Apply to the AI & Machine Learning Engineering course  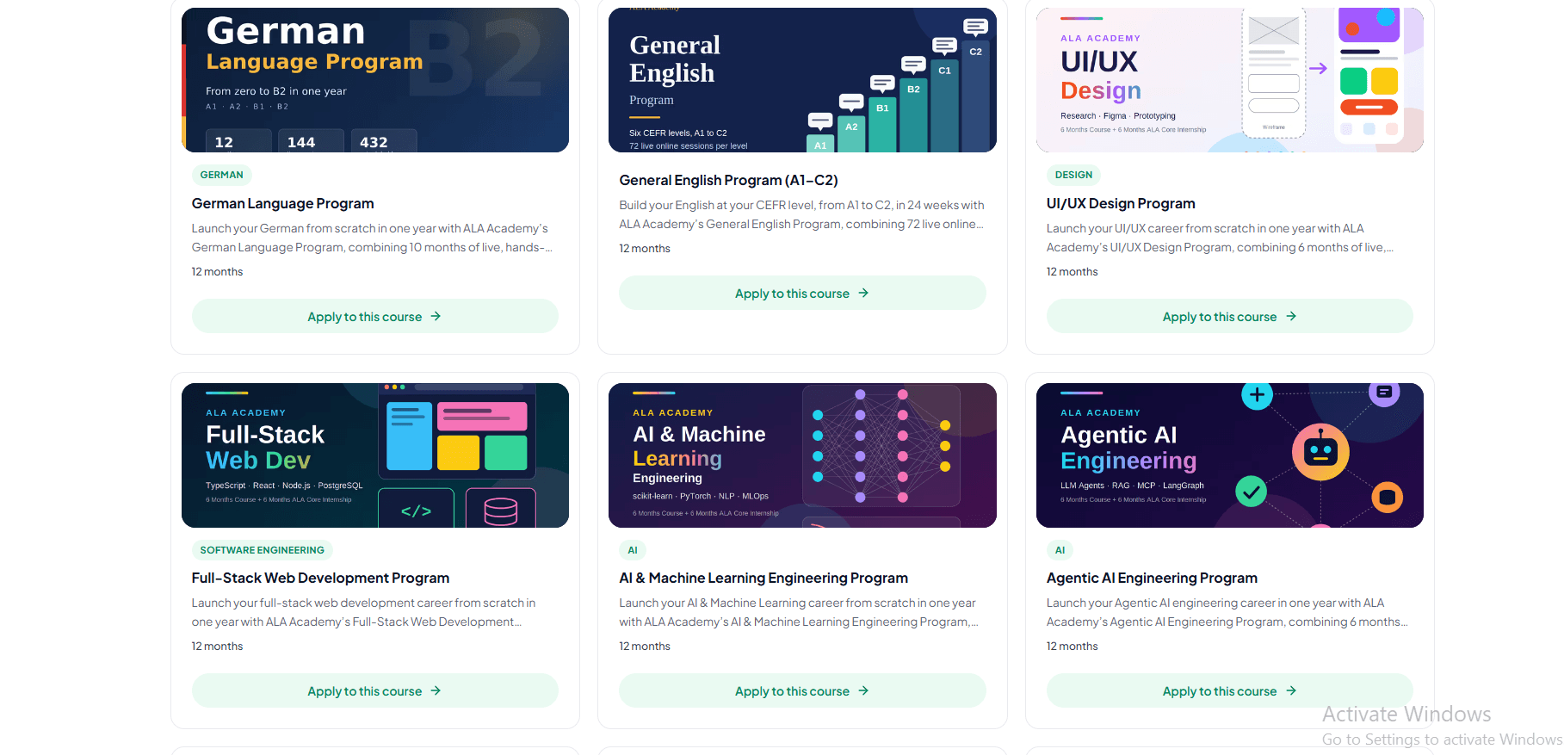point(802,690)
